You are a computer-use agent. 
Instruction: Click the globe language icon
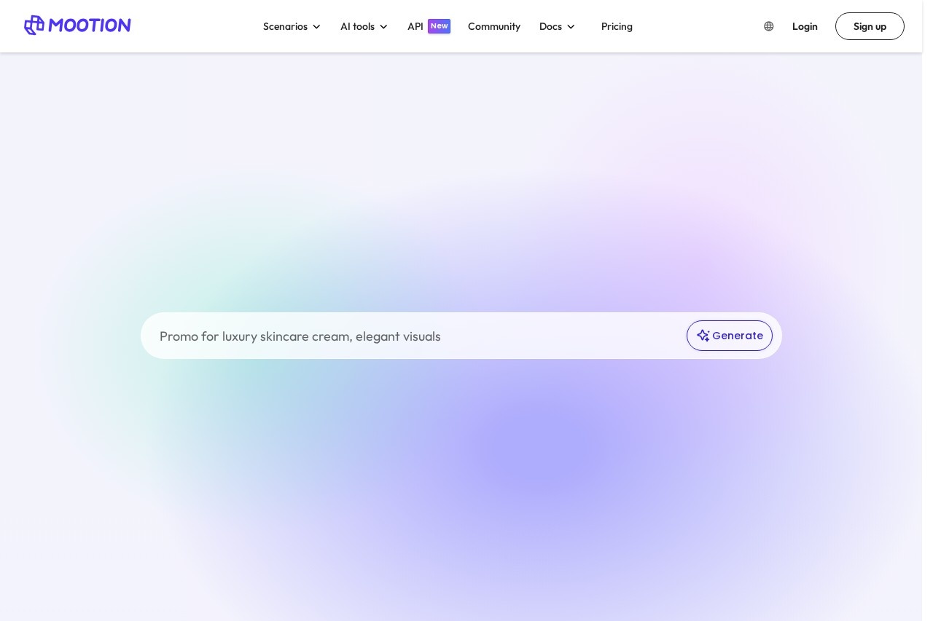[x=768, y=26]
